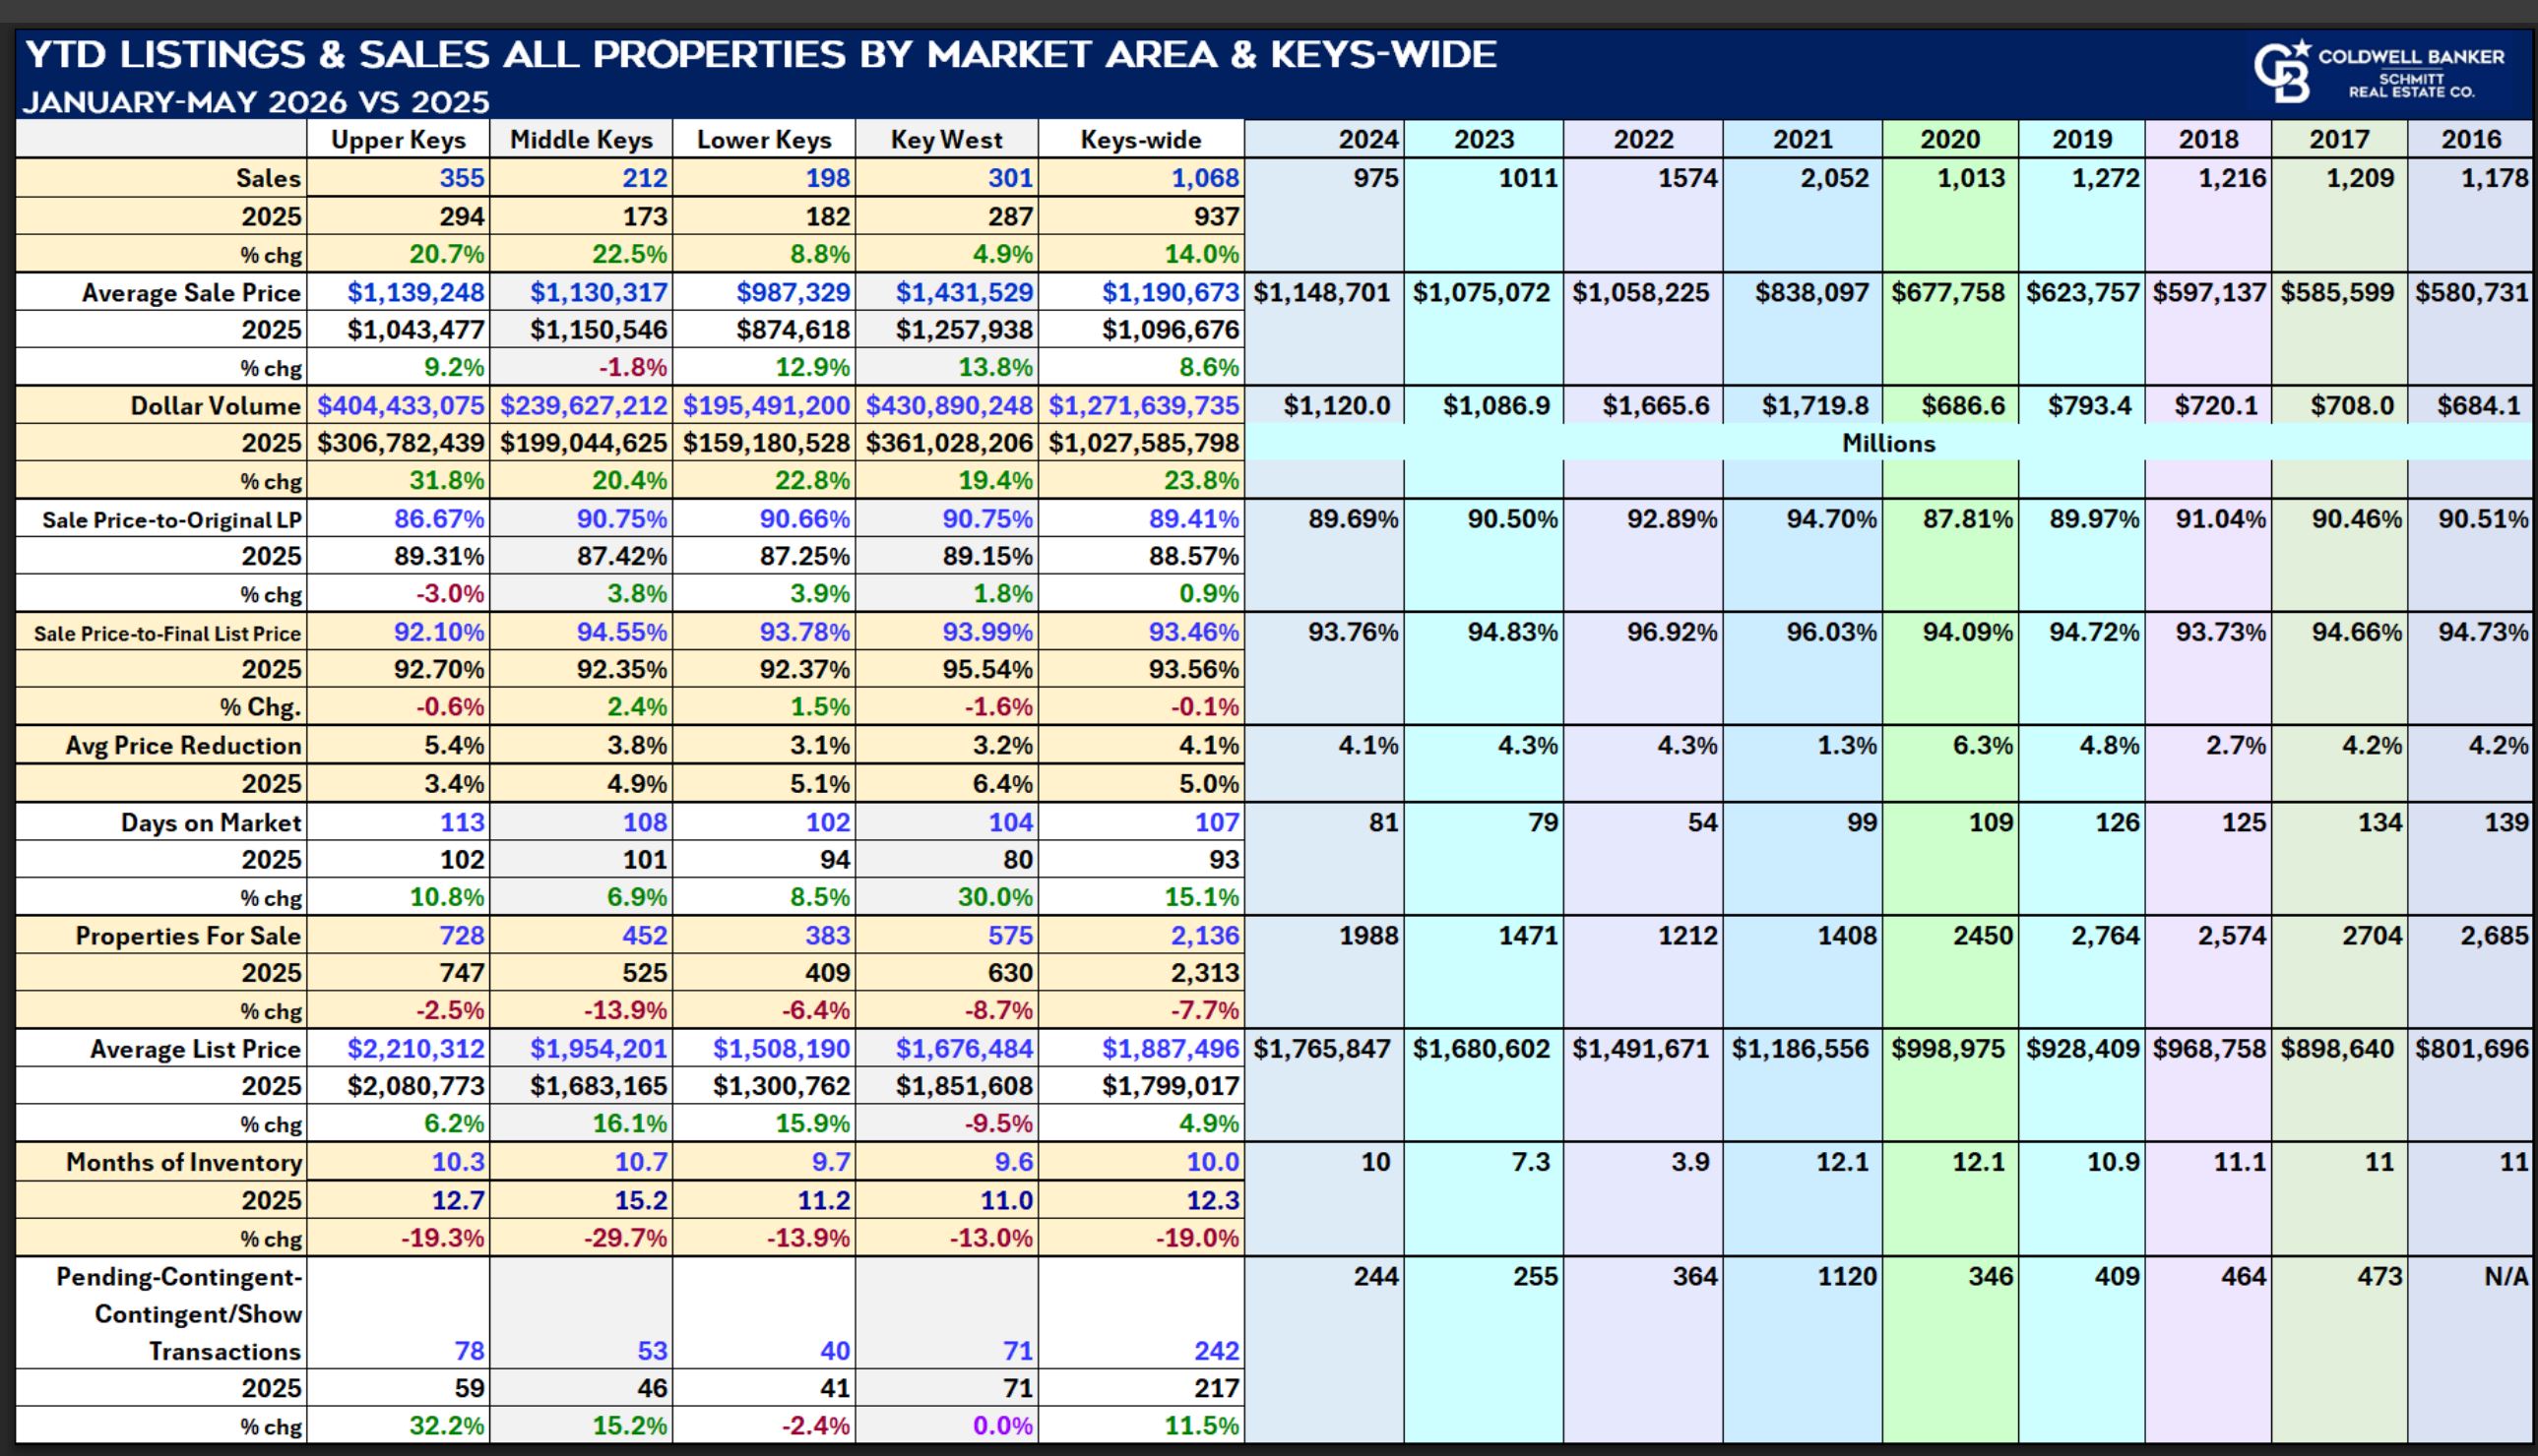The height and width of the screenshot is (1456, 2538).
Task: Click Sale Price-to-Final List Price label
Action: click(167, 633)
